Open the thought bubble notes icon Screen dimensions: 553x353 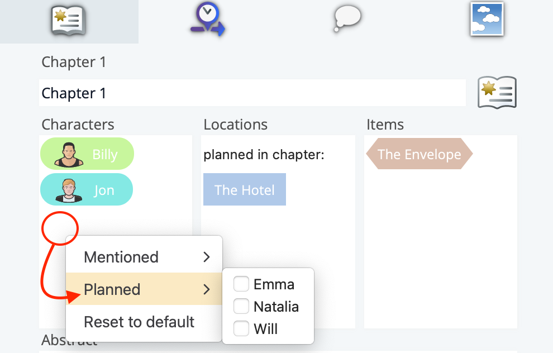pos(347,18)
